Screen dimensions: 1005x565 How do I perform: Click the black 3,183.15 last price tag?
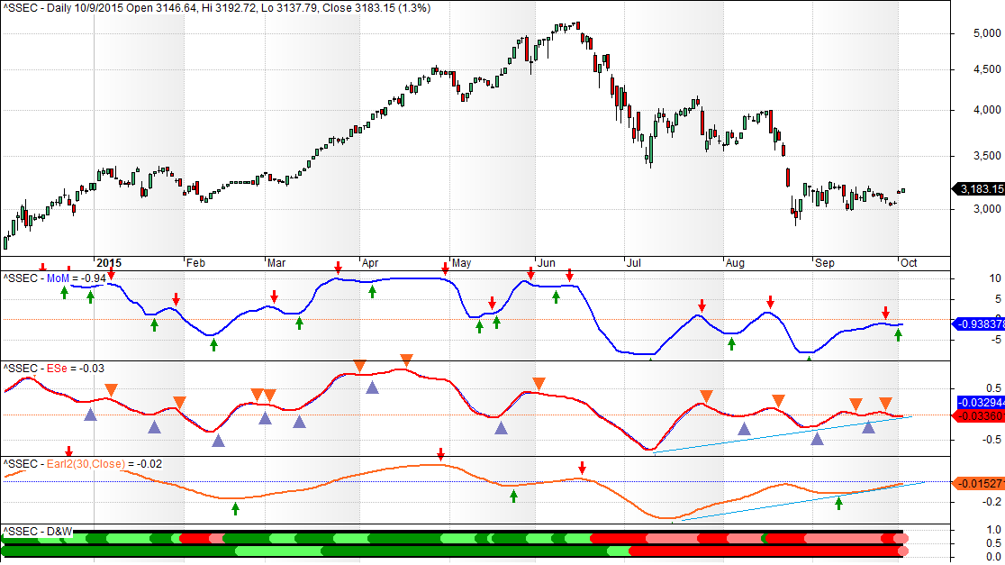point(979,189)
